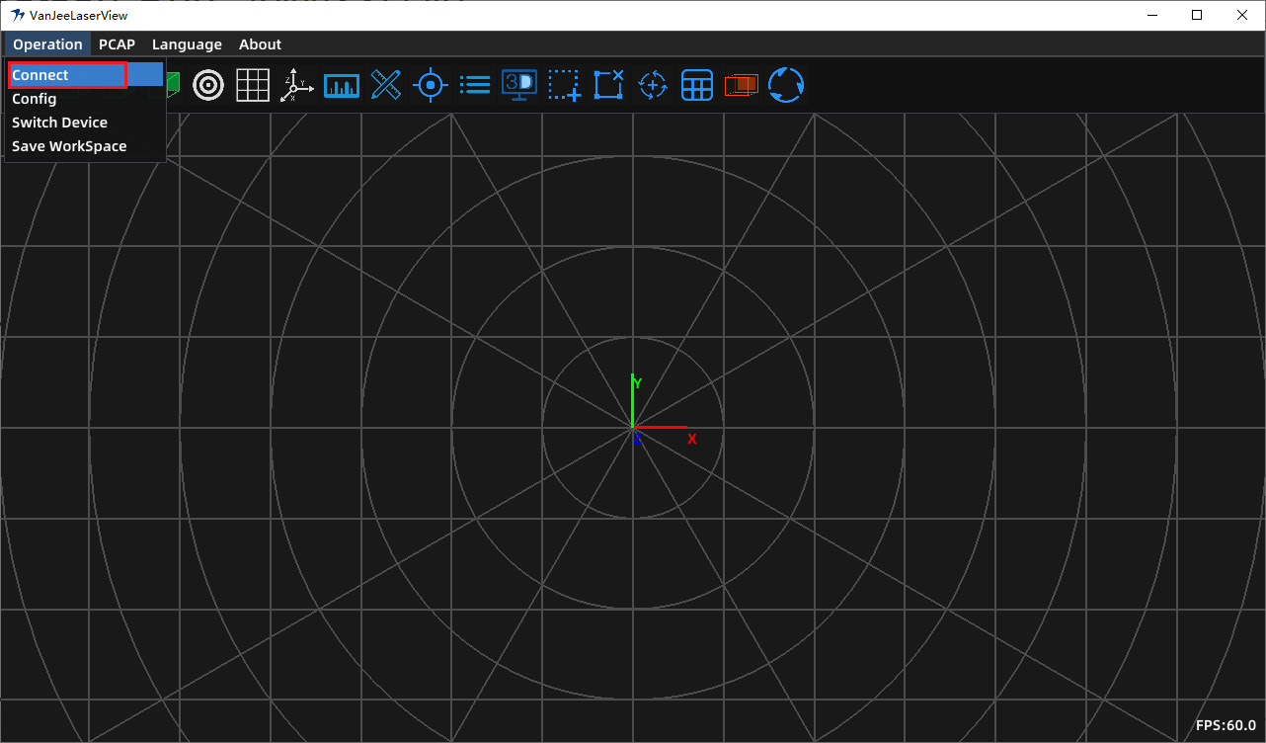The image size is (1266, 743).
Task: Select Save WorkSpace menu entry
Action: 85,146
